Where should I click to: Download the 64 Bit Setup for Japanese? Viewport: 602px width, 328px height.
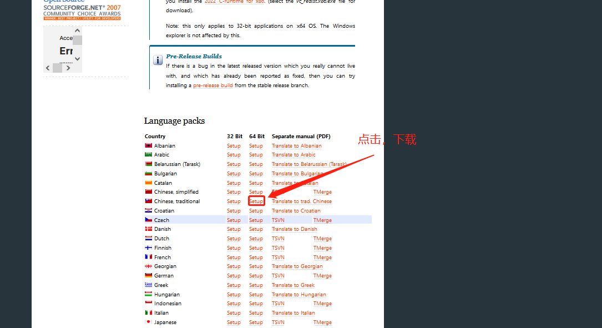(x=256, y=322)
